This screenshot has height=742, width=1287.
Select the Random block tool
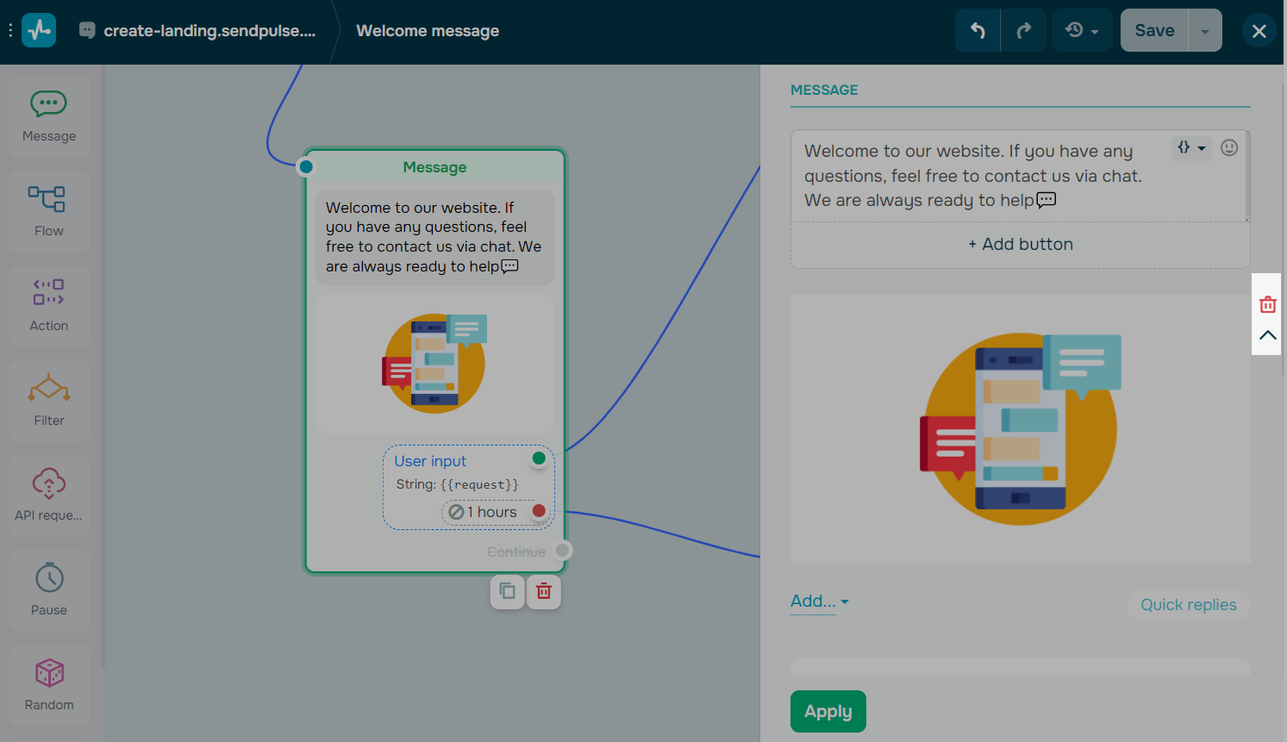pos(49,685)
